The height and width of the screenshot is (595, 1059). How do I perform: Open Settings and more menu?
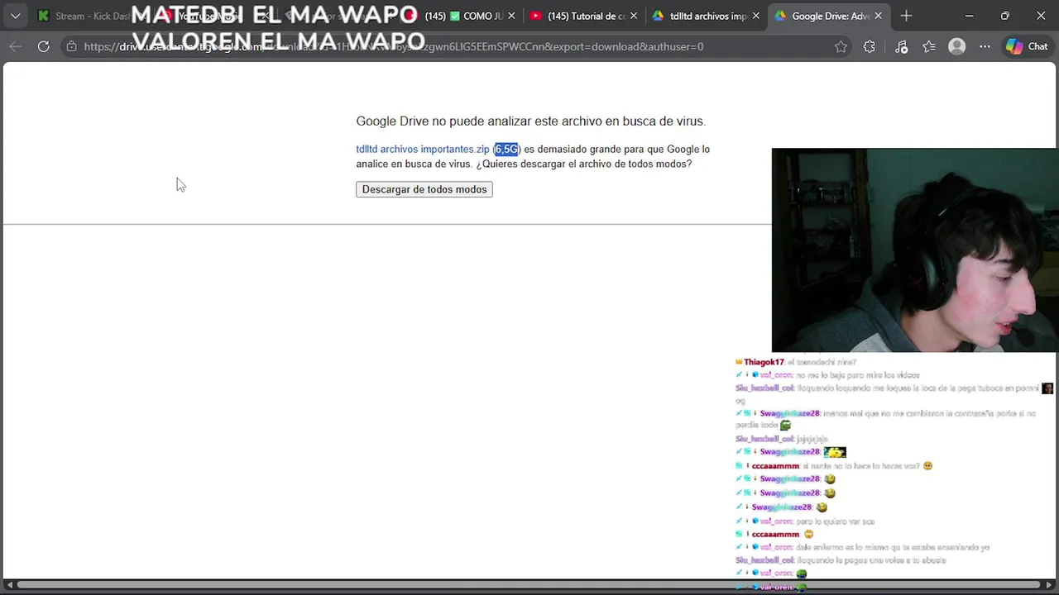click(x=985, y=46)
